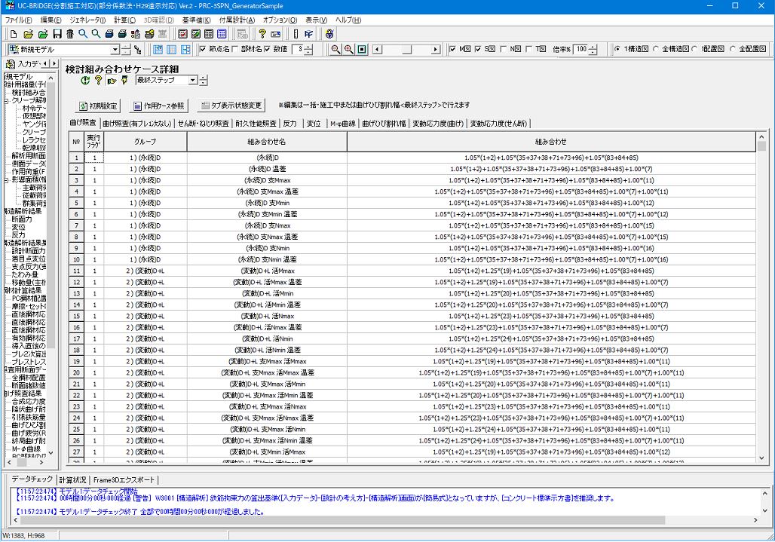Screen dimensions: 775x542
Task: Click the 初期設定 button
Action: click(x=98, y=106)
